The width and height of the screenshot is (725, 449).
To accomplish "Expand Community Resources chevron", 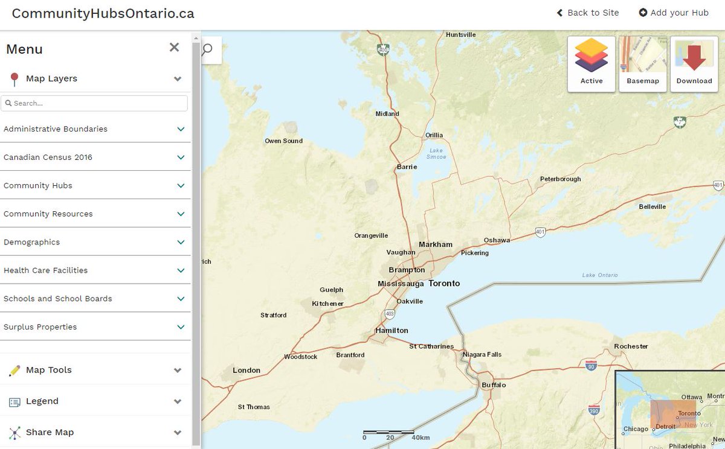I will pyautogui.click(x=181, y=214).
